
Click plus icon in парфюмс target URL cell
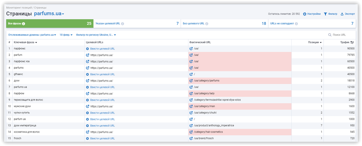[87, 49]
